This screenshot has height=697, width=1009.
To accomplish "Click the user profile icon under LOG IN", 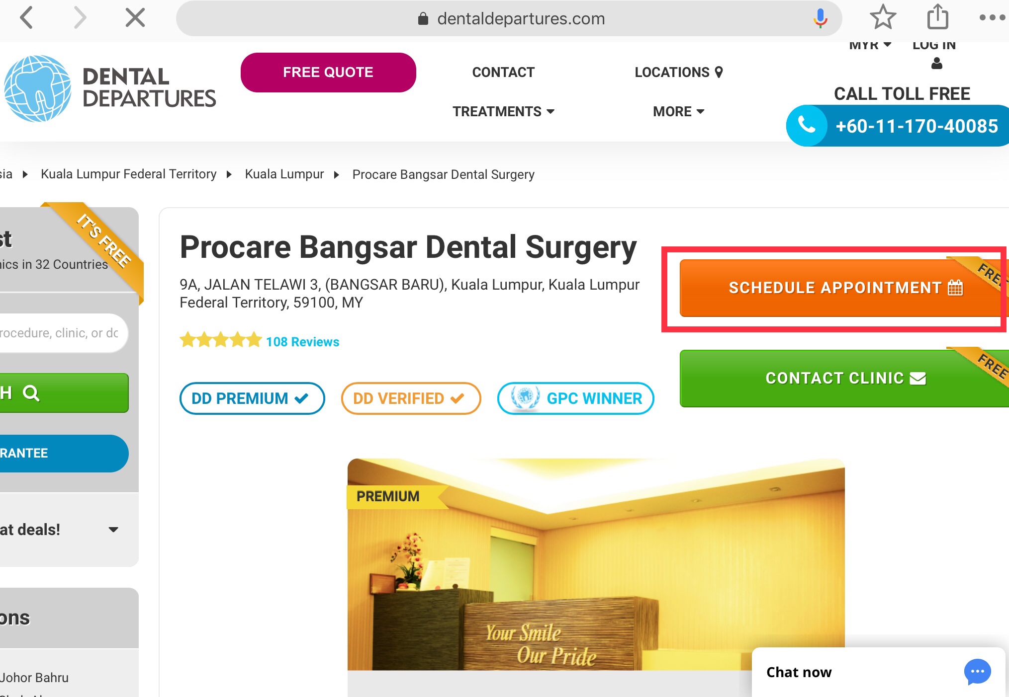I will (x=936, y=63).
